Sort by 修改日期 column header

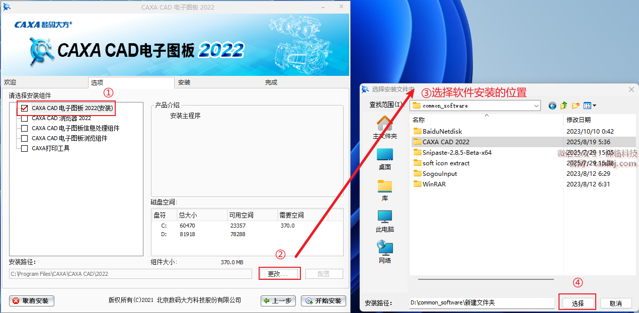point(599,120)
